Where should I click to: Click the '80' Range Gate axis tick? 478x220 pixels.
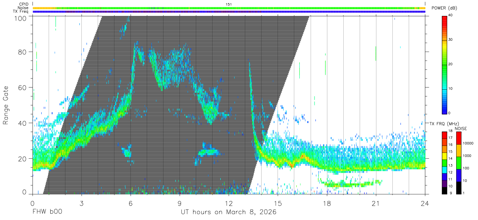23,52
